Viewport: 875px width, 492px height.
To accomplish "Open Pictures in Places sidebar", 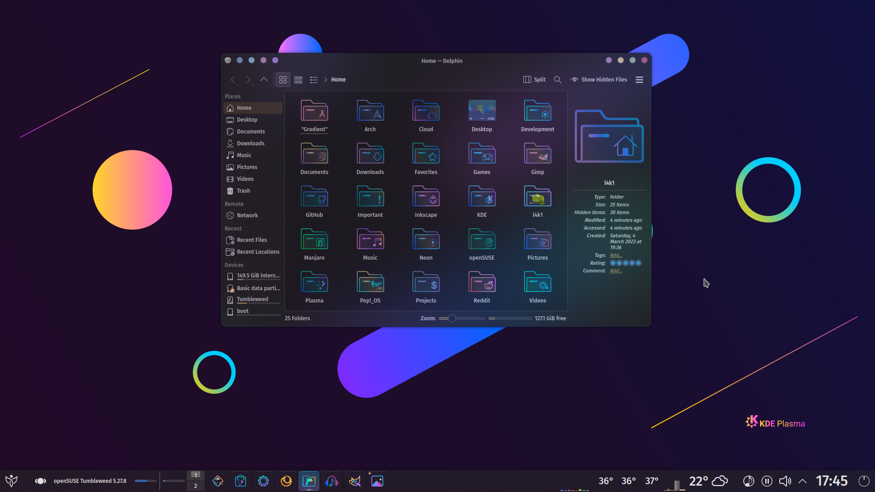I will 253,167.
